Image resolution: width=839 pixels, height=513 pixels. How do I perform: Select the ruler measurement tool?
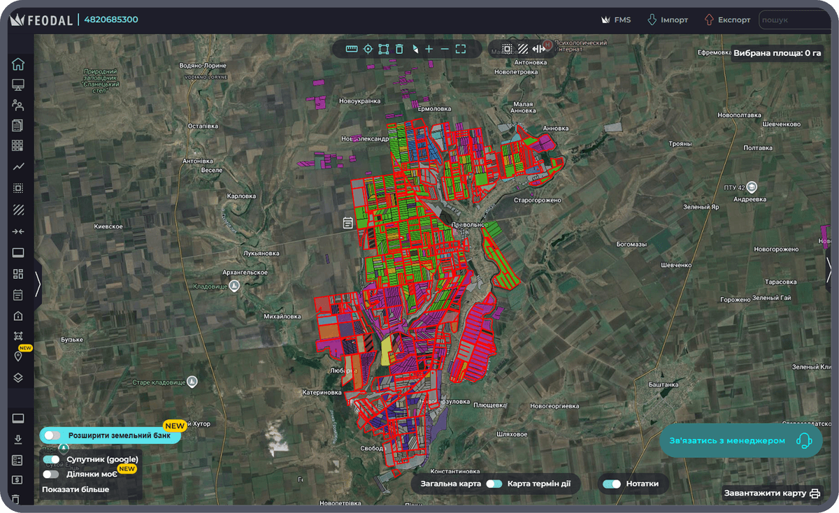[x=352, y=49]
